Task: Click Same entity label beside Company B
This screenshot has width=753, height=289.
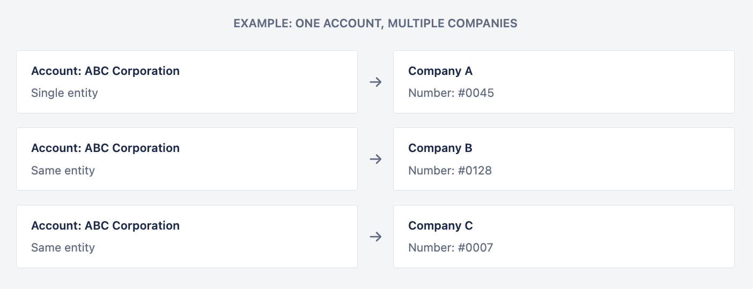Action: 63,171
